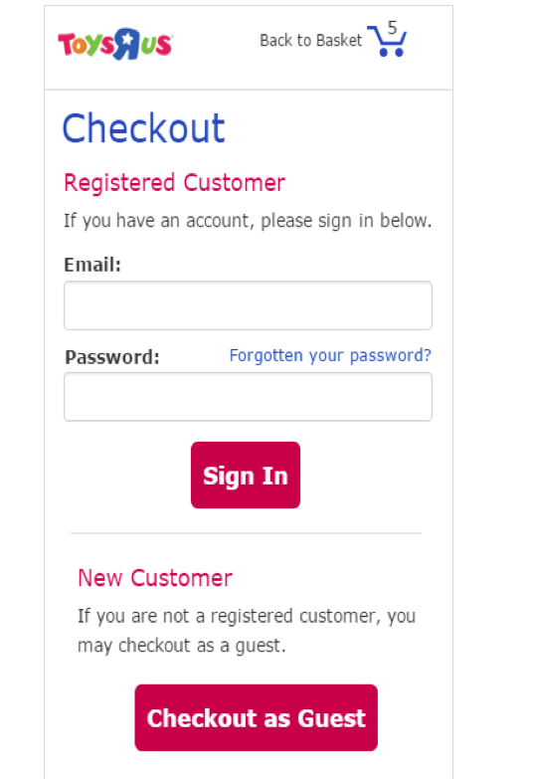Go back via Back to Basket link
The image size is (533, 779).
(311, 40)
